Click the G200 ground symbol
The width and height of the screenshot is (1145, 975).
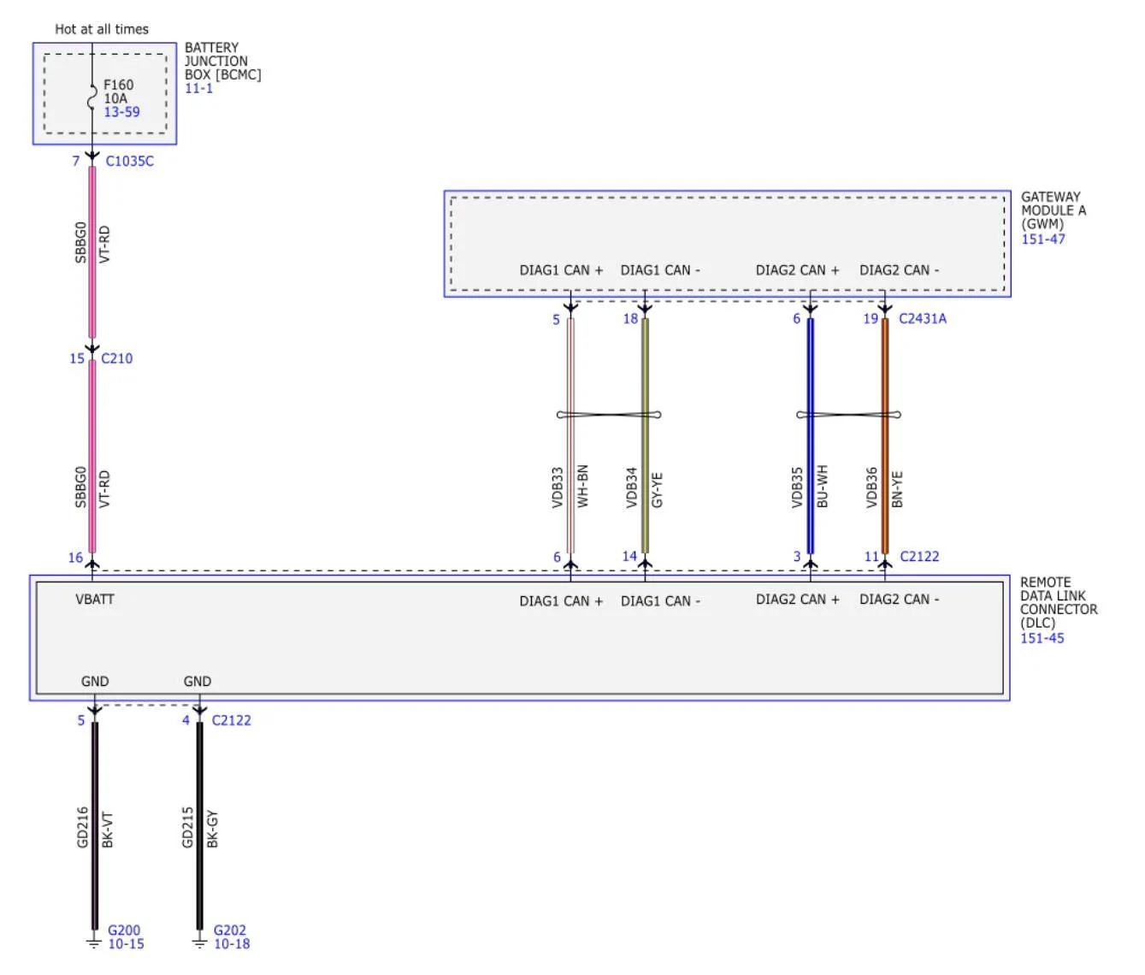pyautogui.click(x=94, y=941)
